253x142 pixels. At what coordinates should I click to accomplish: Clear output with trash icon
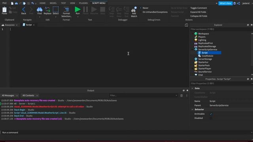point(181,95)
